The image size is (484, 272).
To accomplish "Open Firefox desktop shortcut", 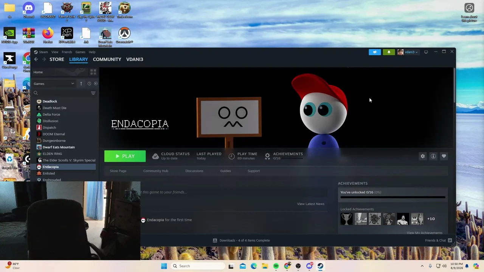I will (x=48, y=36).
